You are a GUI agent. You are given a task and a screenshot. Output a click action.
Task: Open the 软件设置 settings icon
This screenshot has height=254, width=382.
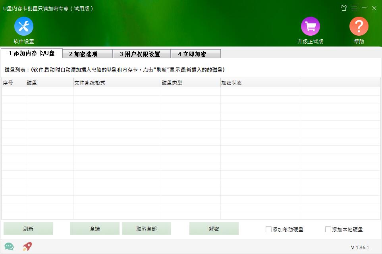click(24, 26)
